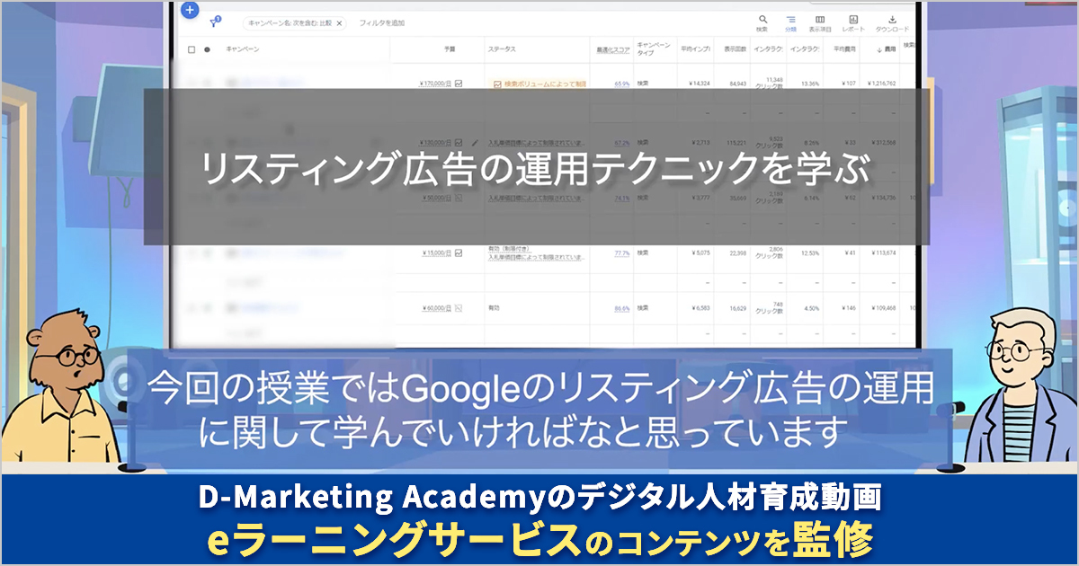Click the ダウンロード (download) icon
Viewport: 1079px width, 566px height.
[892, 19]
